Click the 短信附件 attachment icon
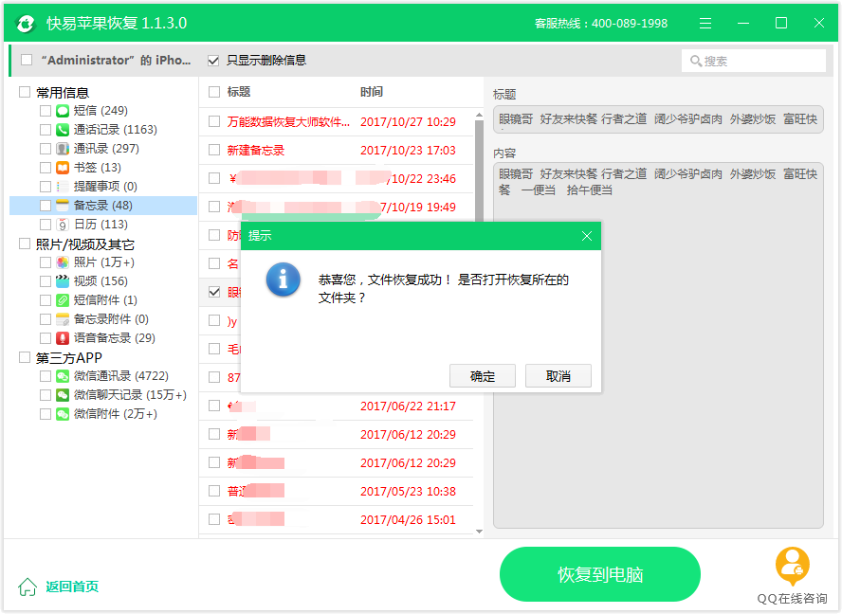 coord(63,300)
